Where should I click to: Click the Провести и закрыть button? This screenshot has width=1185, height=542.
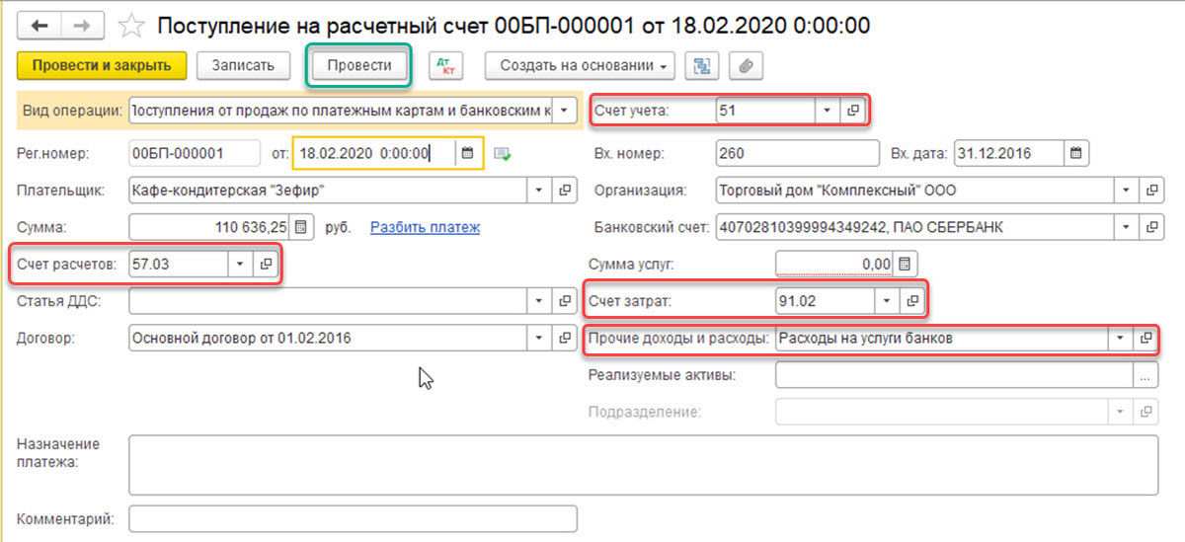click(x=102, y=66)
